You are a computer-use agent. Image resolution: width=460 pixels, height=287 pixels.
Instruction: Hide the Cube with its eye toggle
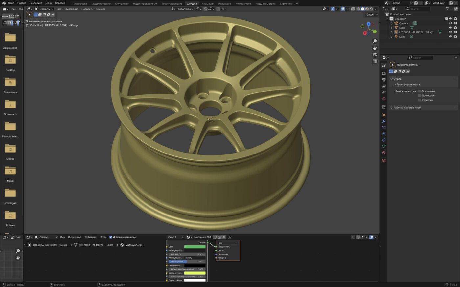coord(450,28)
